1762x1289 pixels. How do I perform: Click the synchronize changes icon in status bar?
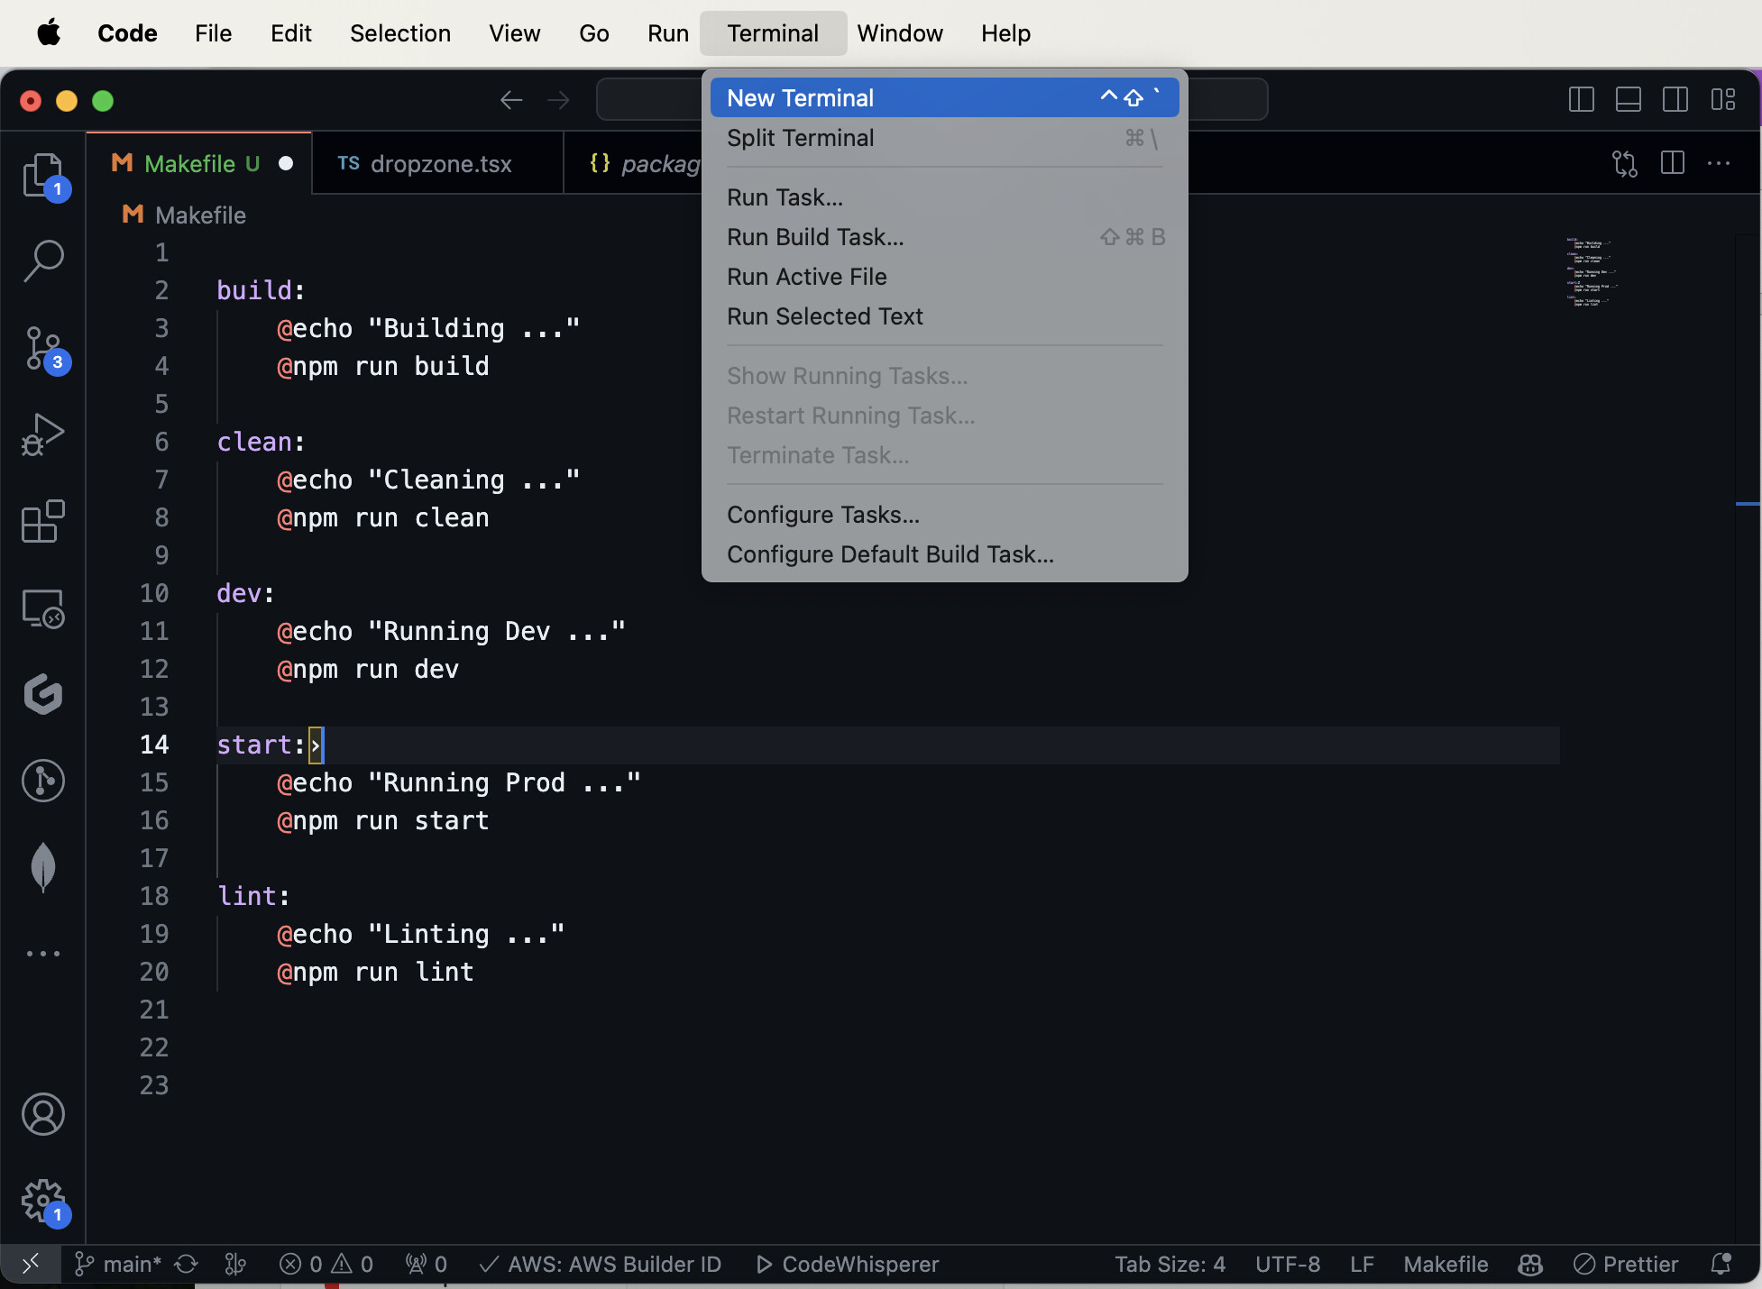(187, 1264)
